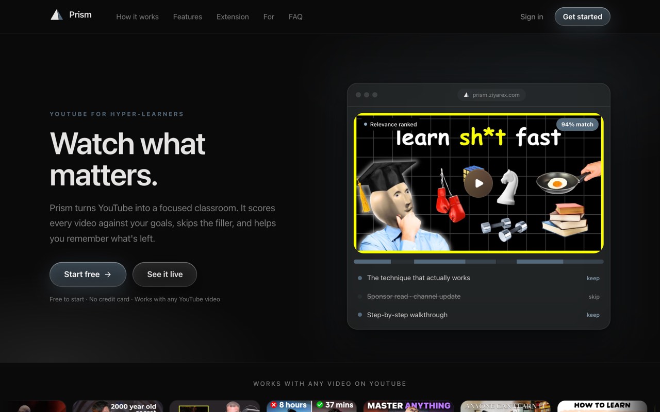Go to the Extension nav link
Viewport: 660px width, 412px height.
point(233,16)
